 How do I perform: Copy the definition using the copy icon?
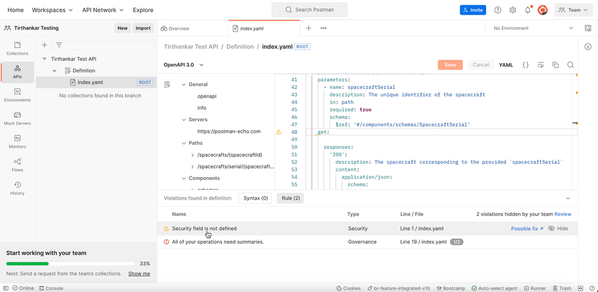click(555, 65)
